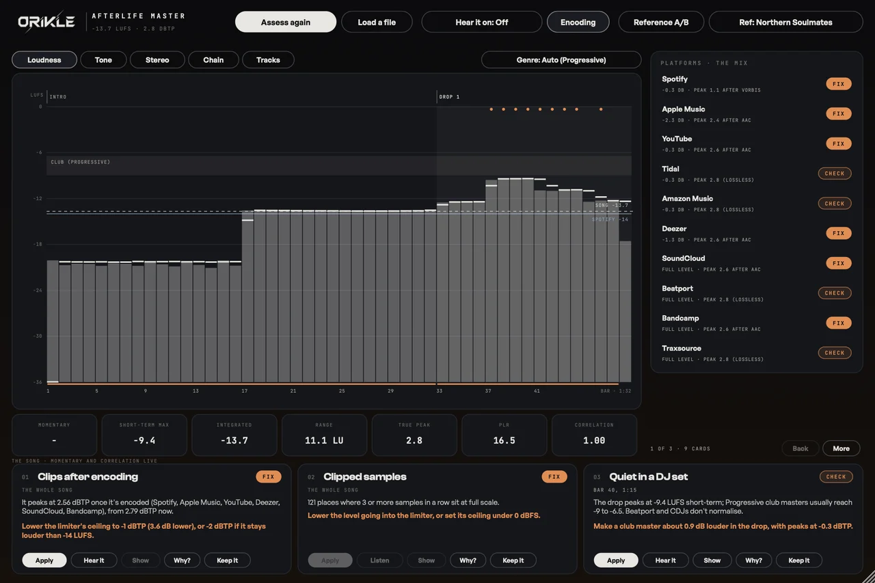The width and height of the screenshot is (875, 583).
Task: Click Hear it on Quiet in a DJ set card
Action: click(665, 560)
